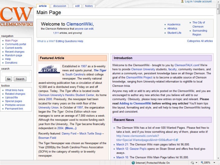Open the zoom level dropdown arrow
This screenshot has height=165, width=220.
[214, 163]
